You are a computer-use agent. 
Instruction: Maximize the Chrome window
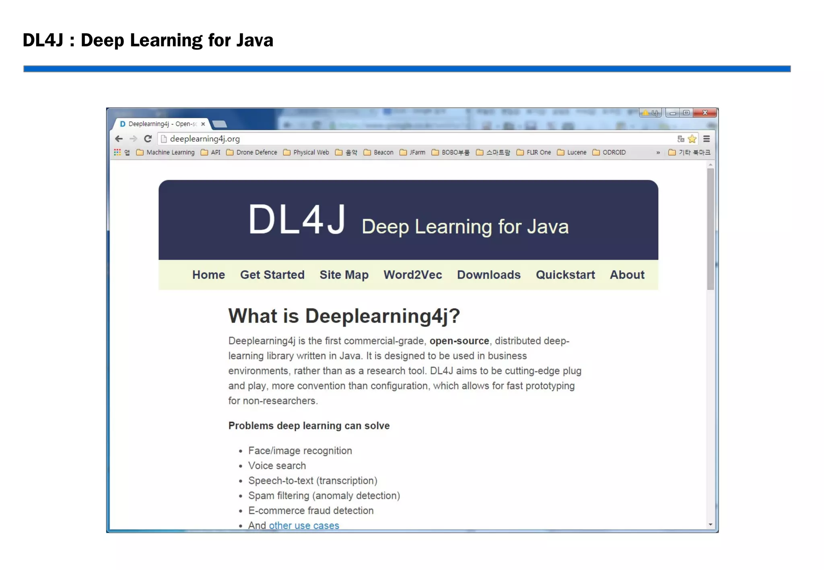click(686, 113)
